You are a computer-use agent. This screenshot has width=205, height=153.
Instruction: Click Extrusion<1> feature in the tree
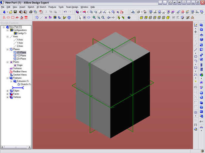[23, 81]
